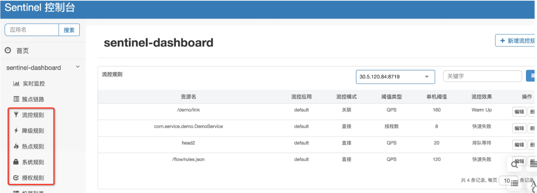Image resolution: width=537 pixels, height=193 pixels.
Task: Click the 搜索 button
Action: [69, 30]
